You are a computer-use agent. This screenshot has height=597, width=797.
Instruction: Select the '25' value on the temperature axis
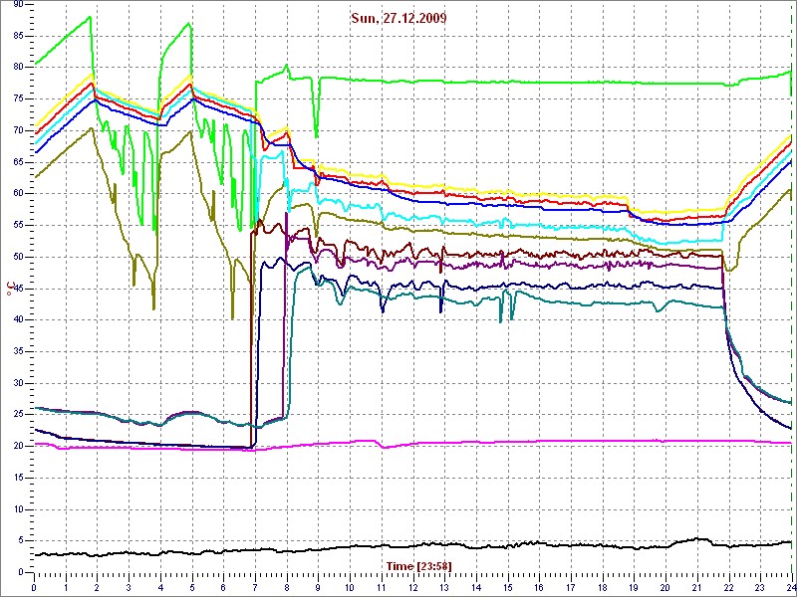tap(18, 415)
